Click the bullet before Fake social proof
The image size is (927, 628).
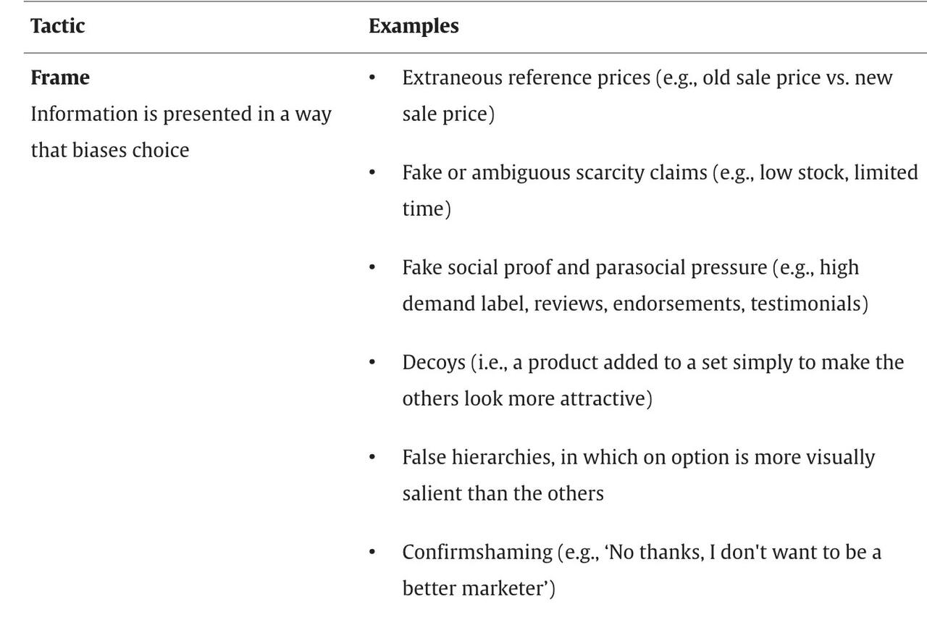pos(372,267)
